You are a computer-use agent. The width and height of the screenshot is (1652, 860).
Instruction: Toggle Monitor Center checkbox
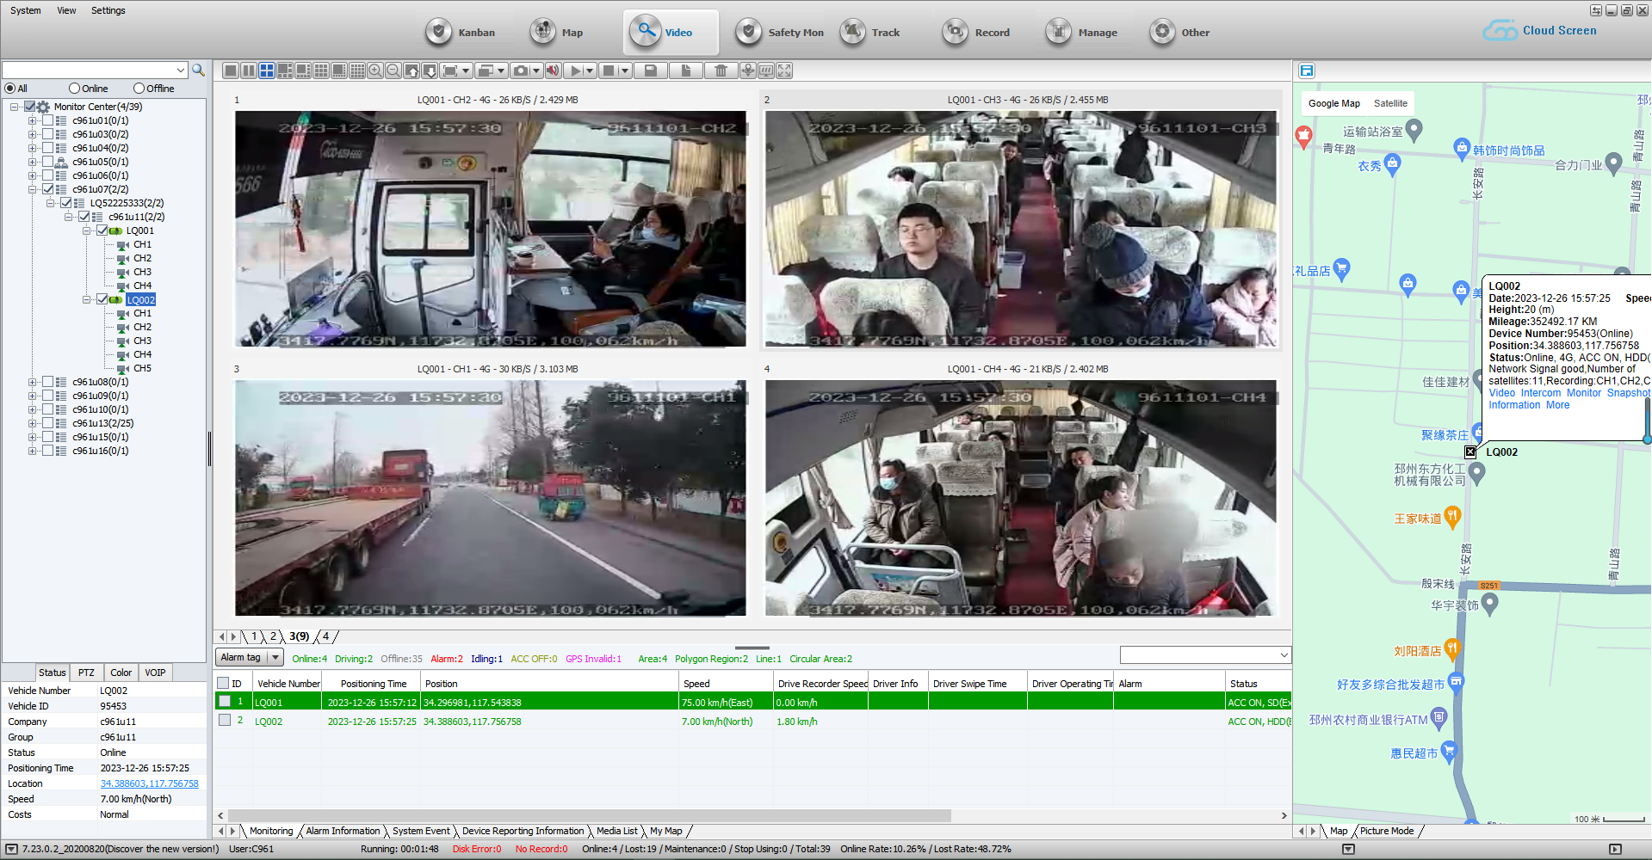click(x=29, y=107)
